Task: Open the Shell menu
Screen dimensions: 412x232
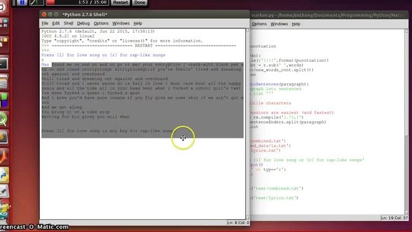Action: [68, 23]
